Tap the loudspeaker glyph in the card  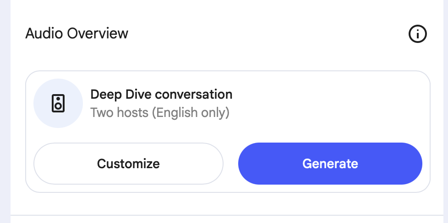pyautogui.click(x=58, y=103)
